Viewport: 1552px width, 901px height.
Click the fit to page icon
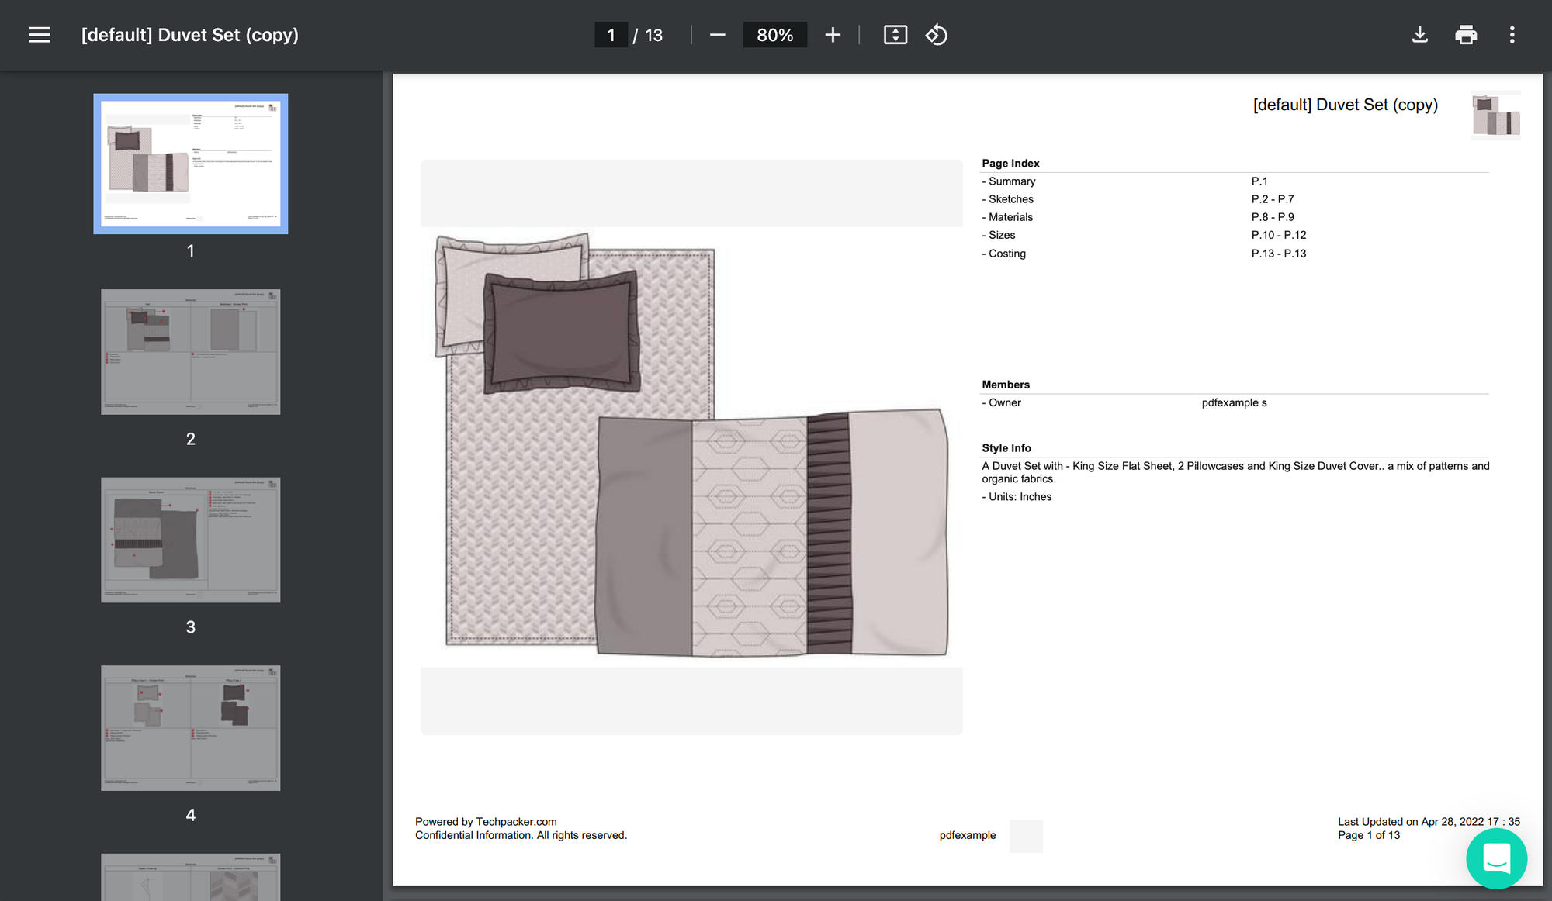(896, 35)
